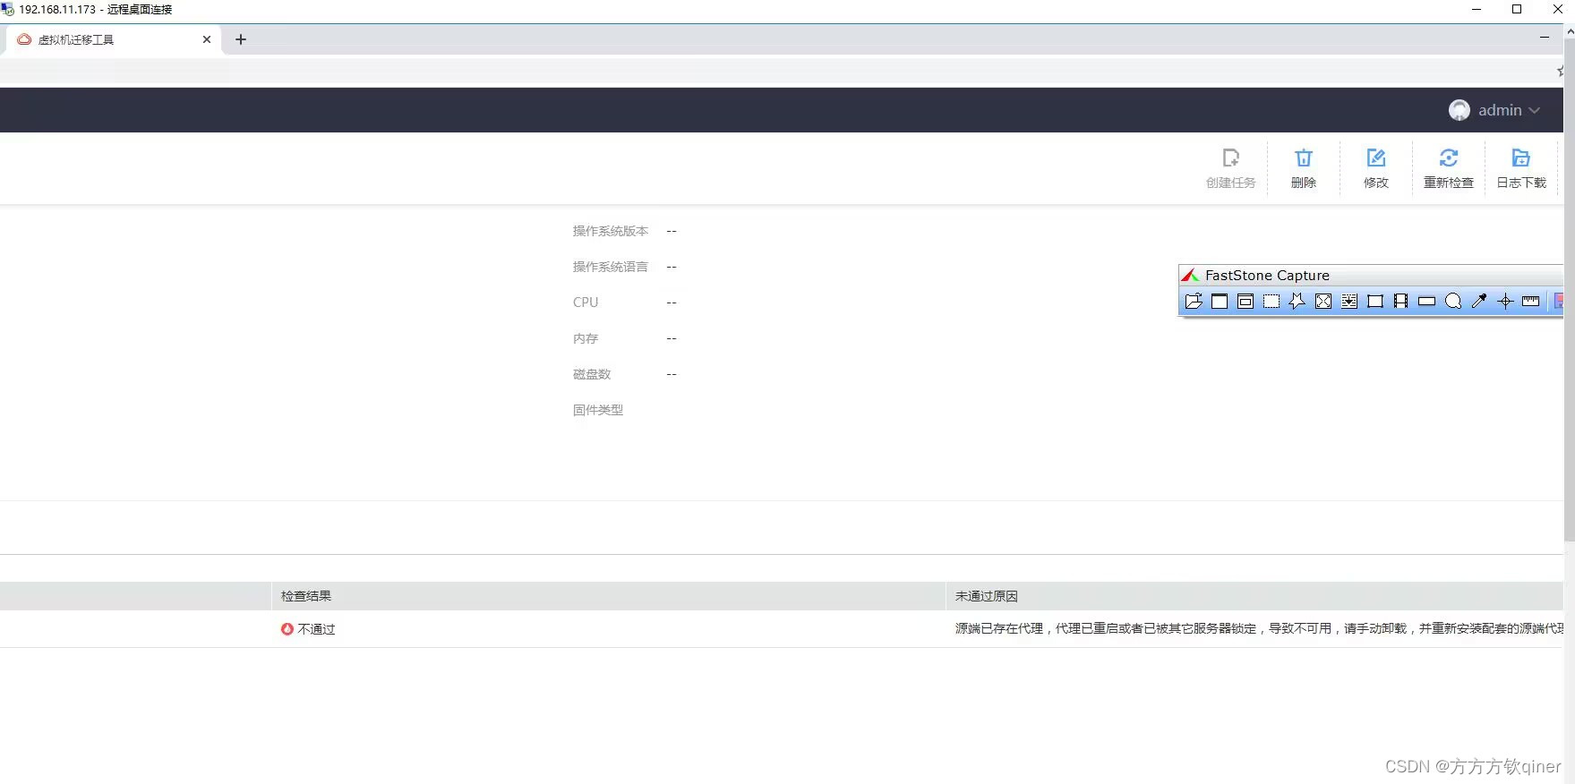Click the FastStone Capture logo icon
The width and height of the screenshot is (1575, 784).
click(1190, 276)
